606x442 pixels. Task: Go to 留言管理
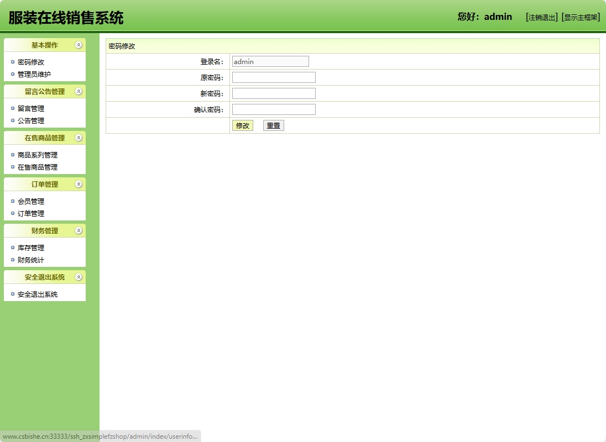[x=31, y=108]
